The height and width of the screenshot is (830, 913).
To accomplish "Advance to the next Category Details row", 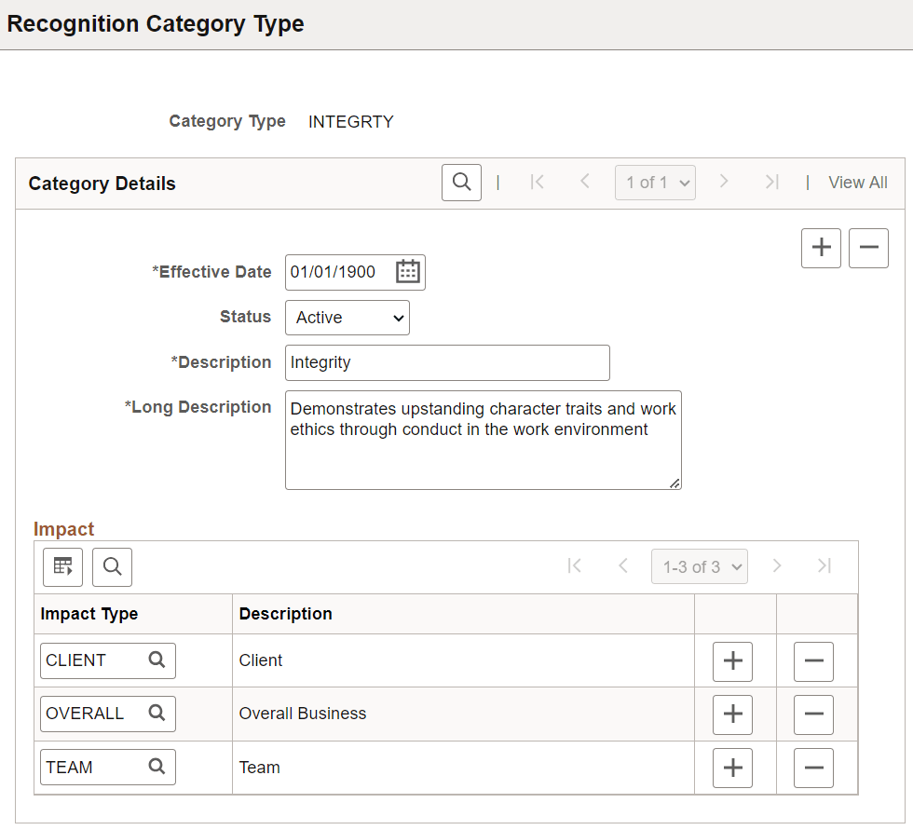I will coord(725,182).
